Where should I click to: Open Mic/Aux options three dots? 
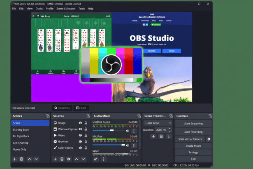point(134,146)
